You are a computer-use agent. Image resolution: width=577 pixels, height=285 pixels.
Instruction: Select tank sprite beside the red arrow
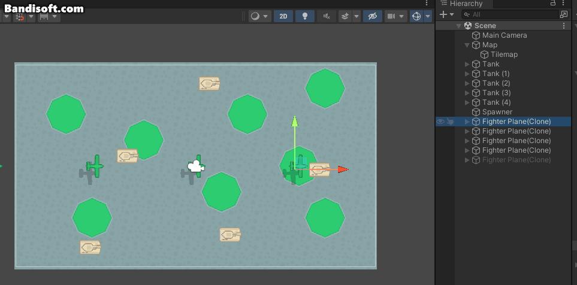pyautogui.click(x=319, y=170)
